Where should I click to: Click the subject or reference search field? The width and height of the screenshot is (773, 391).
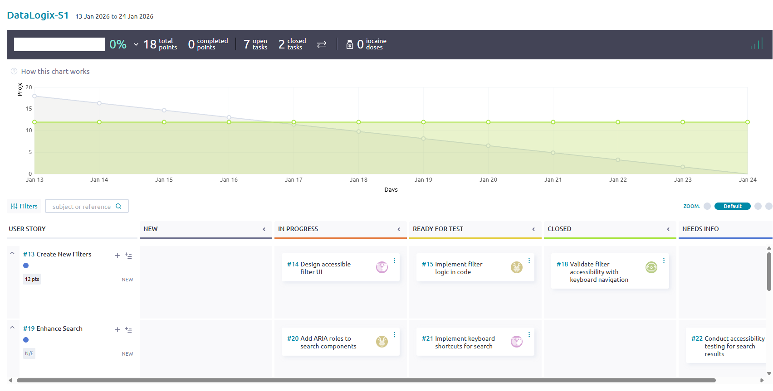82,207
